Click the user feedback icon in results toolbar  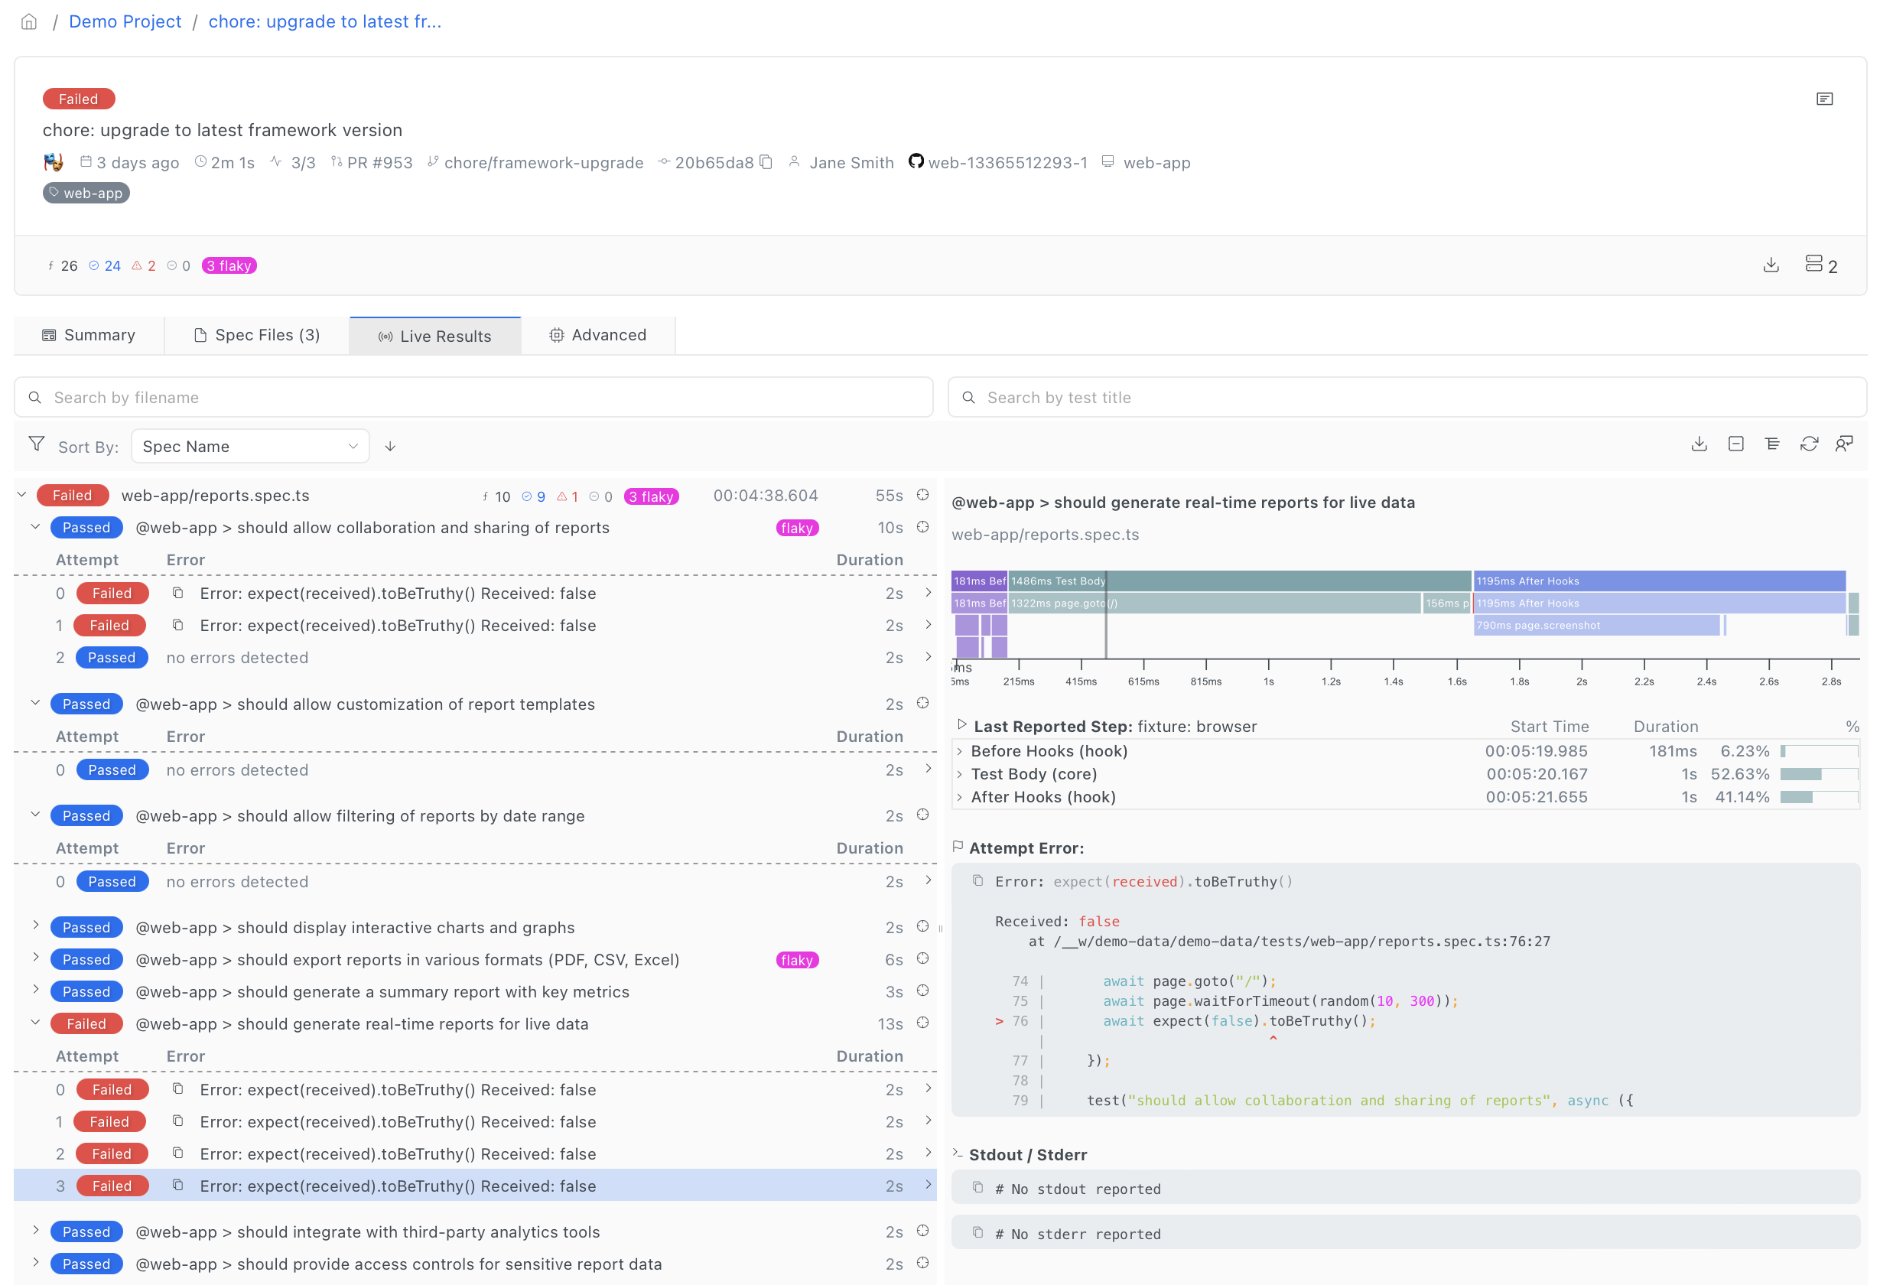tap(1844, 444)
